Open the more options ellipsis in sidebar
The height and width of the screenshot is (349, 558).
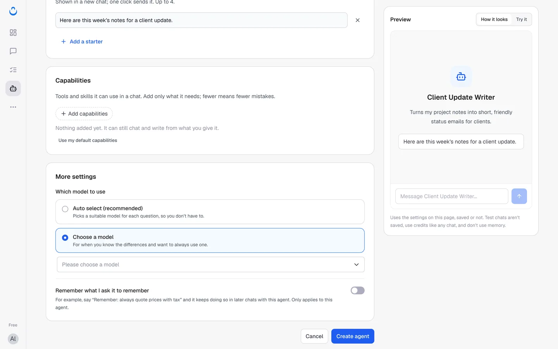pos(13,107)
